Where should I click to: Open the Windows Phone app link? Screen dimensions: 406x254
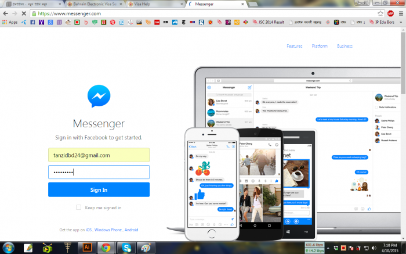pos(108,230)
